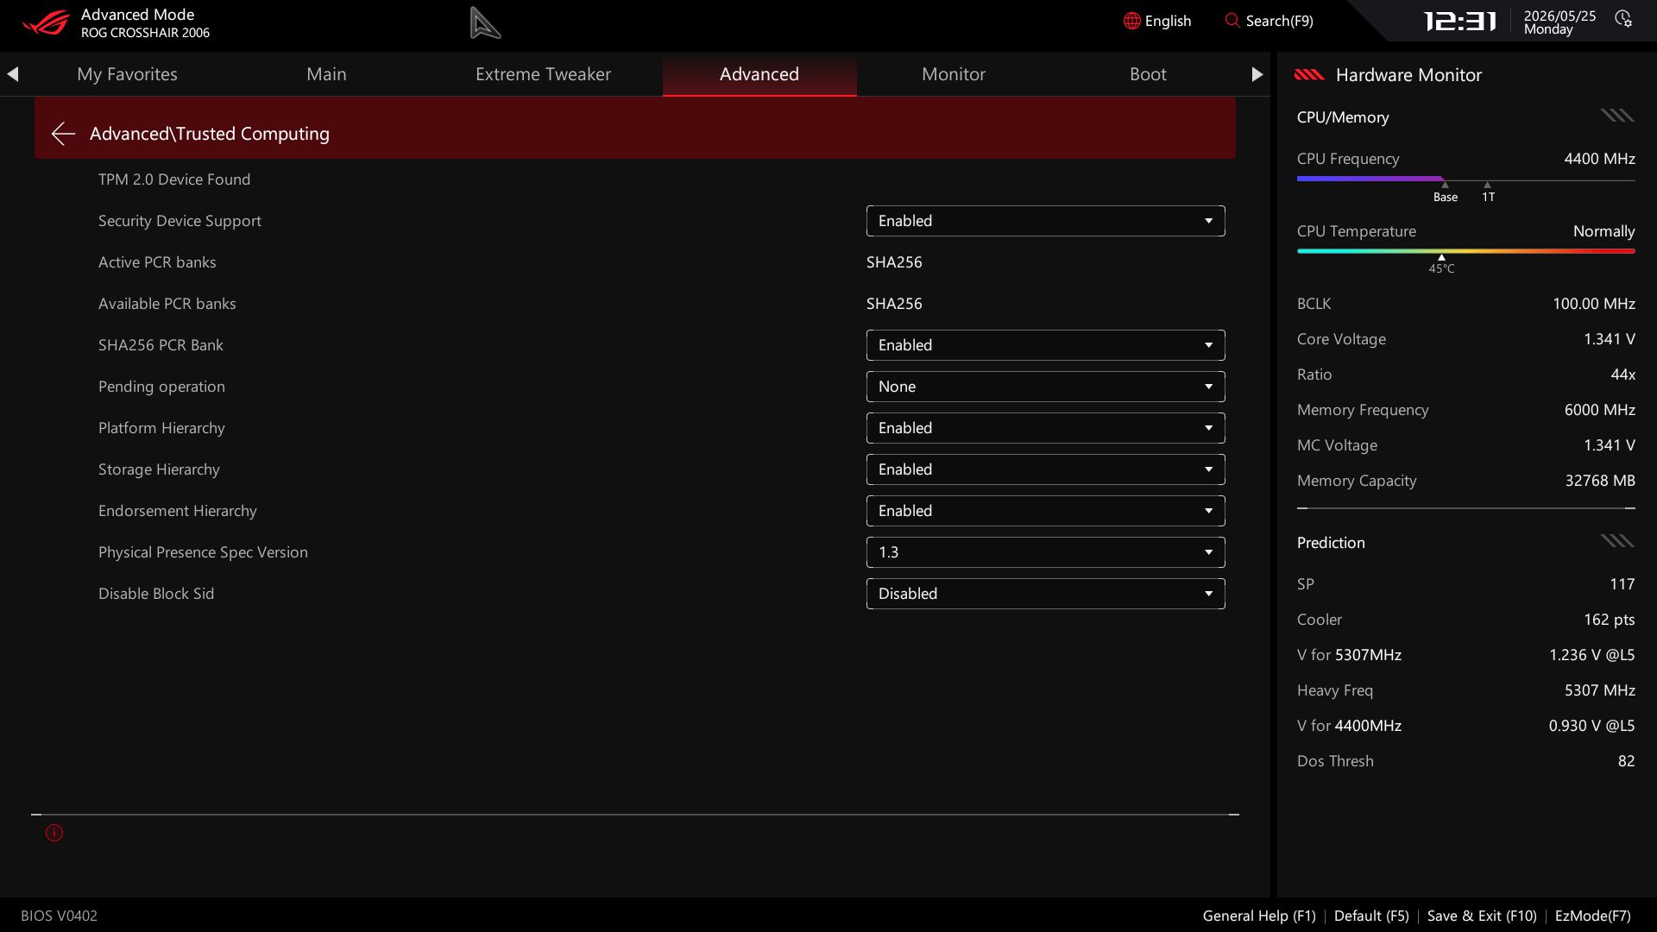Click the Core Voltage 1.341 V value
This screenshot has width=1657, height=932.
(x=1609, y=339)
